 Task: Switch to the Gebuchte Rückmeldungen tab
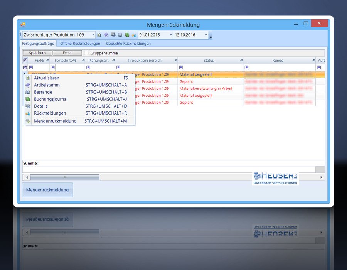tap(128, 44)
